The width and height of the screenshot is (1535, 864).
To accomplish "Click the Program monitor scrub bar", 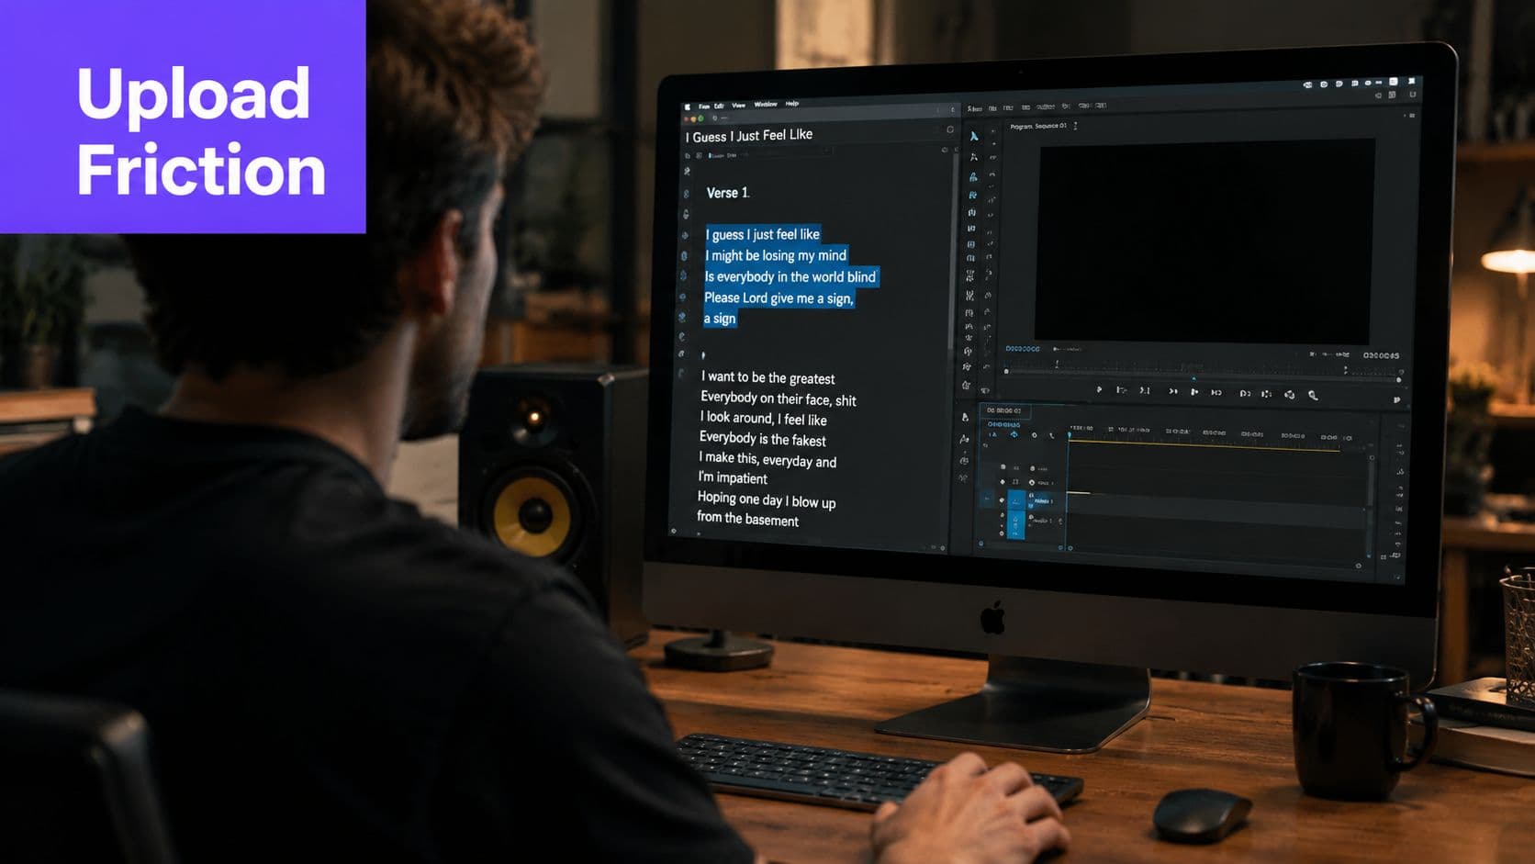I will 1203,376.
